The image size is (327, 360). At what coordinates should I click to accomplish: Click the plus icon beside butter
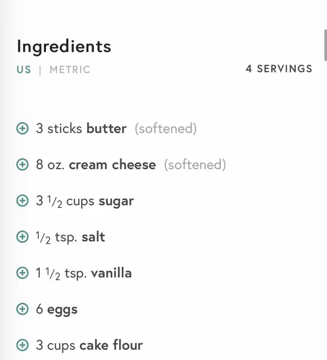pos(22,129)
